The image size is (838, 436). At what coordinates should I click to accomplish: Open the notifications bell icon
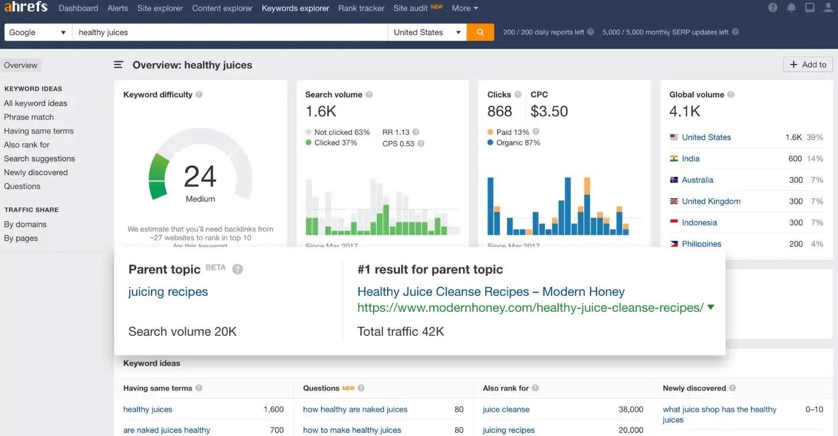791,8
